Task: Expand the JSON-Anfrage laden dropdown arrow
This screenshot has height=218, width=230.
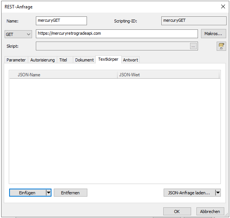Action: click(x=218, y=193)
